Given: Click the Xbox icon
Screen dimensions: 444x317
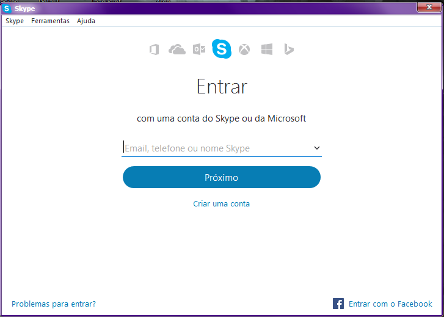Looking at the screenshot, I should [244, 49].
